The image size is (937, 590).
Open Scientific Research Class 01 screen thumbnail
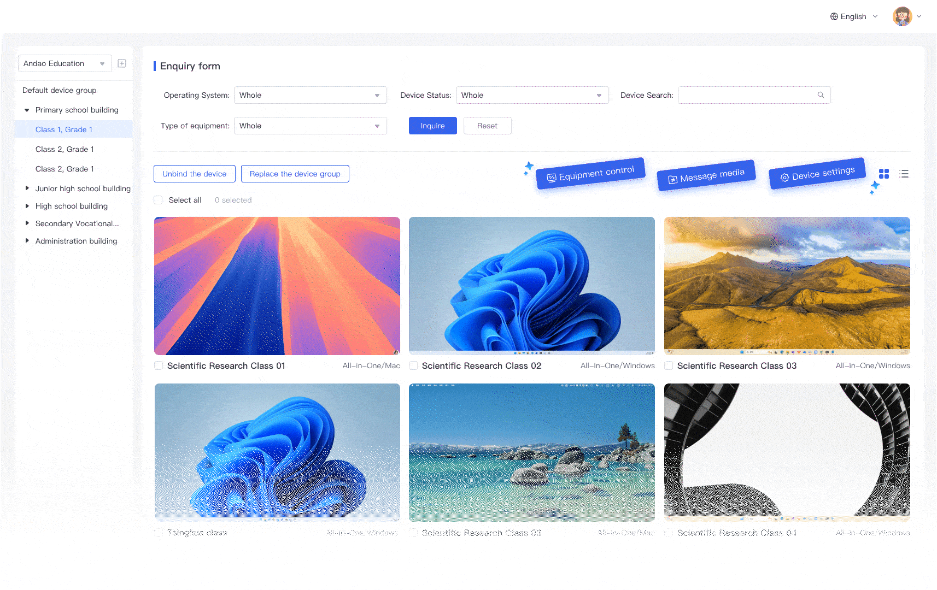(277, 286)
